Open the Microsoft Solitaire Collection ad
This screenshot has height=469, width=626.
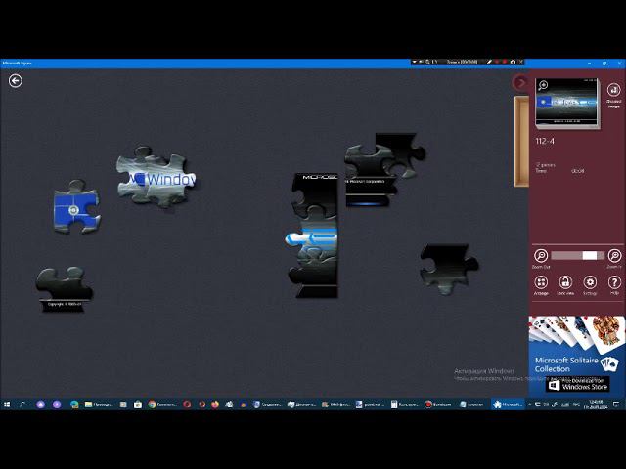[x=577, y=355]
